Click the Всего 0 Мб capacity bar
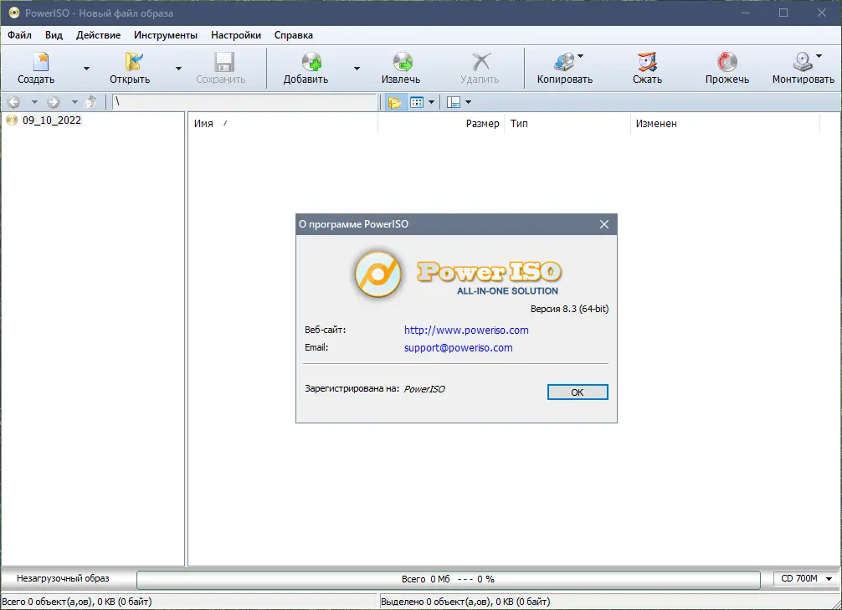842x610 pixels. pos(449,579)
